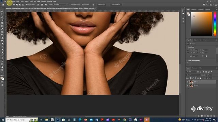Collapse the Transform section in Properties
Screen dimensions: 218x122
(x=187, y=47)
